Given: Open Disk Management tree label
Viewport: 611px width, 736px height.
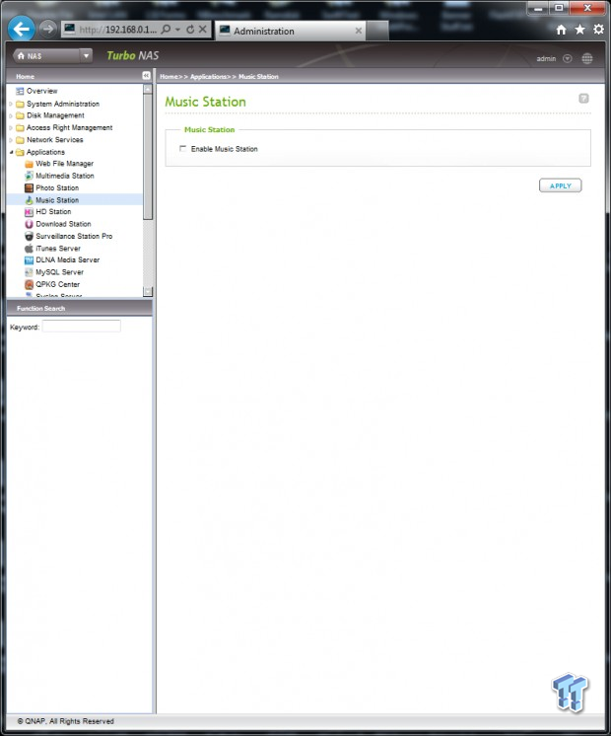Looking at the screenshot, I should click(x=55, y=115).
